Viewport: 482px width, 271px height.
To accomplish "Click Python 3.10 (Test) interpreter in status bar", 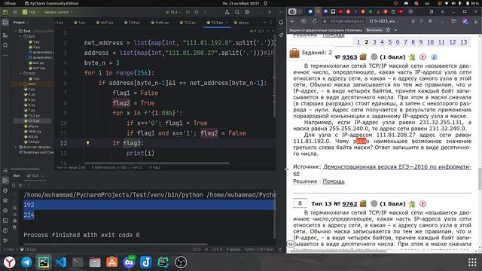I will [x=259, y=249].
